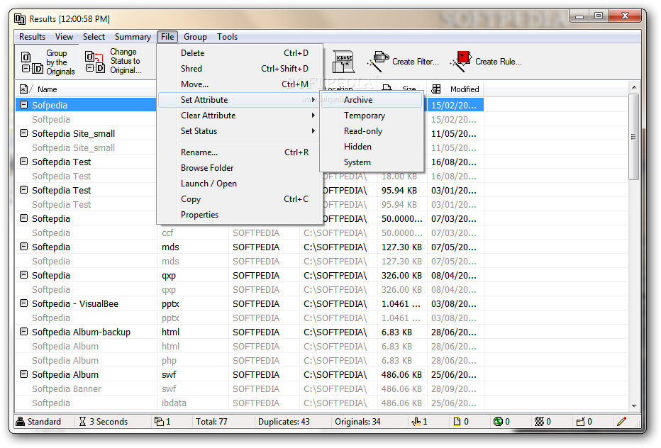Click the Results window title icon
Screen dimensions: 661x448
click(20, 19)
